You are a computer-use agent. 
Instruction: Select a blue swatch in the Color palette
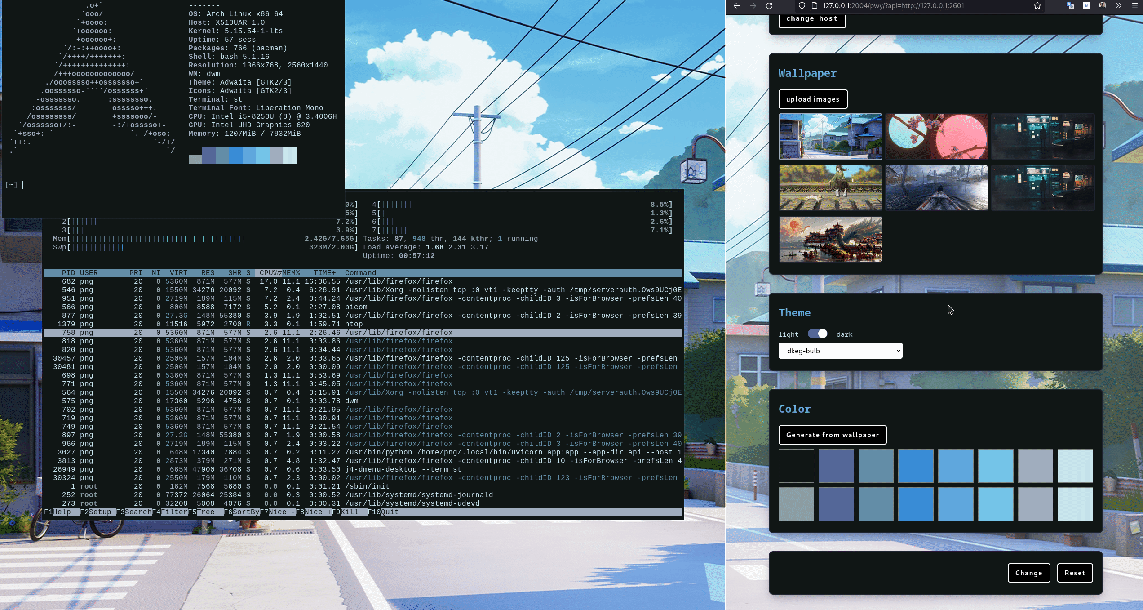pyautogui.click(x=916, y=466)
